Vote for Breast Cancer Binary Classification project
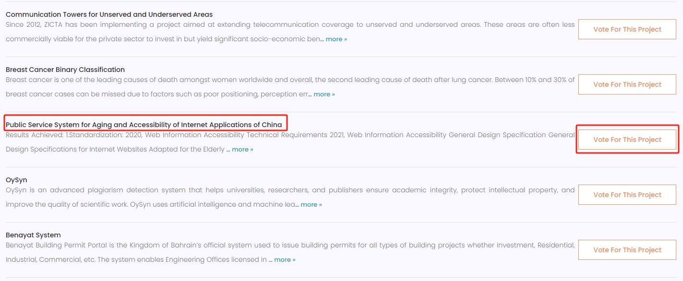The width and height of the screenshot is (683, 281). coord(627,84)
